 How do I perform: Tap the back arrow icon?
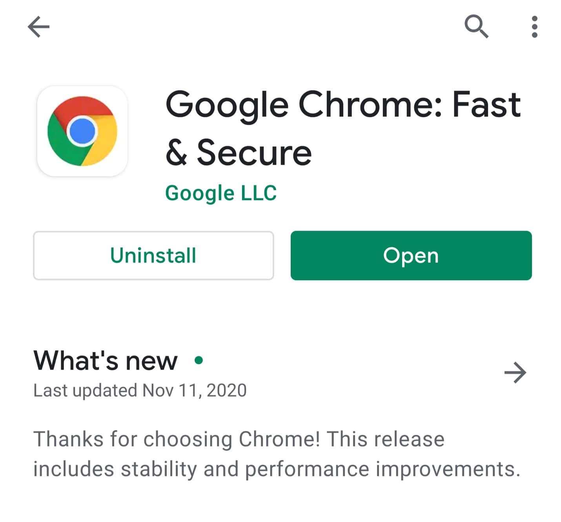click(x=38, y=27)
